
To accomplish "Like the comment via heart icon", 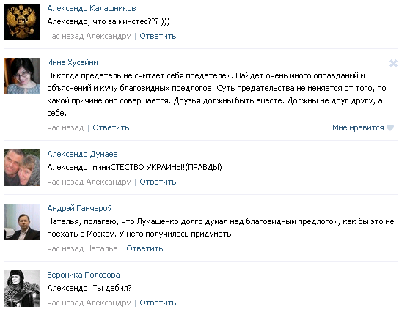I will [390, 127].
